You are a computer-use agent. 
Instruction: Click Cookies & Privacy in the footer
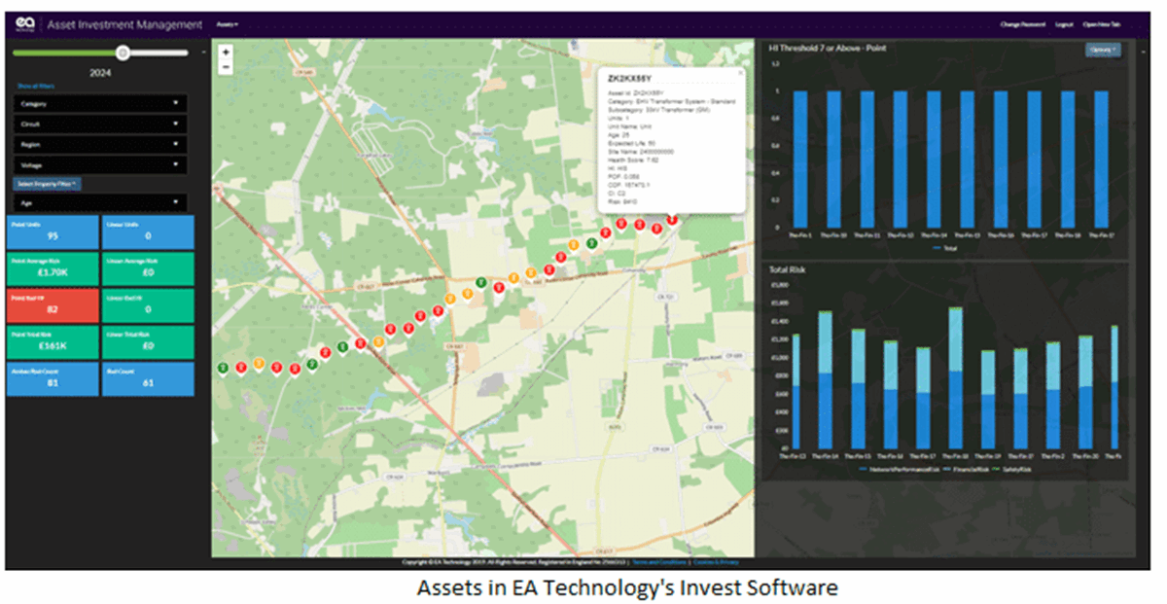[718, 562]
